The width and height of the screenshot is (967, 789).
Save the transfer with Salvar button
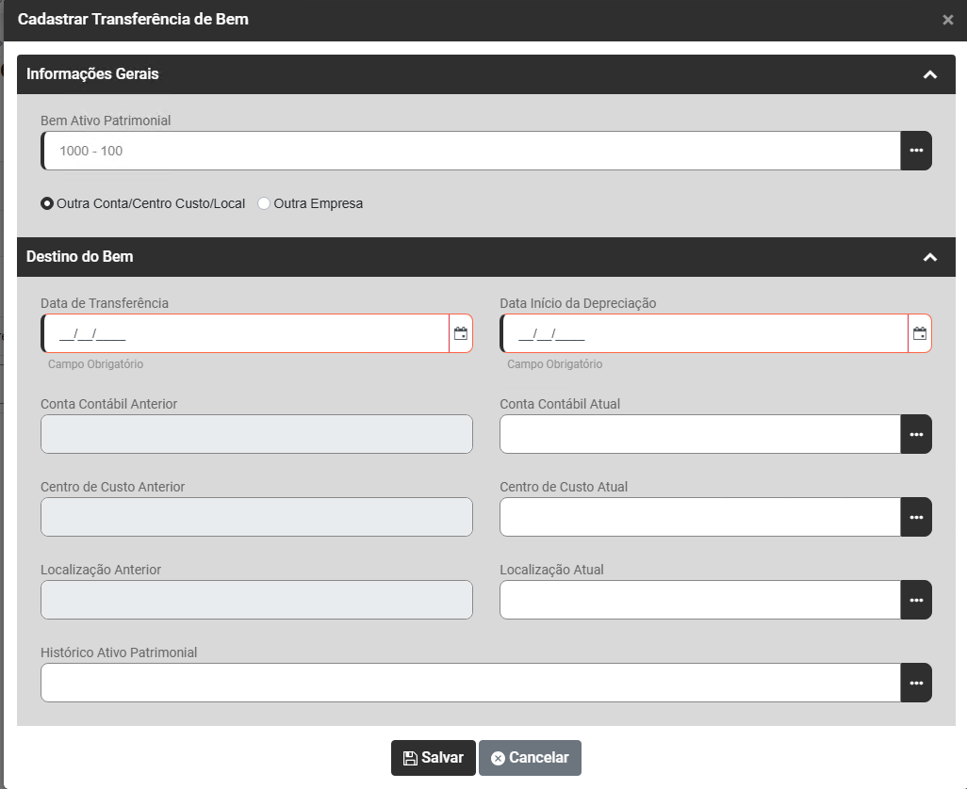click(x=434, y=758)
